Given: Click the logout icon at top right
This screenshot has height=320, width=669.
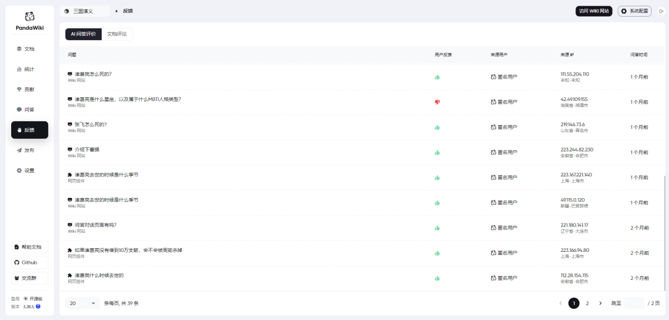Looking at the screenshot, I should (x=661, y=11).
